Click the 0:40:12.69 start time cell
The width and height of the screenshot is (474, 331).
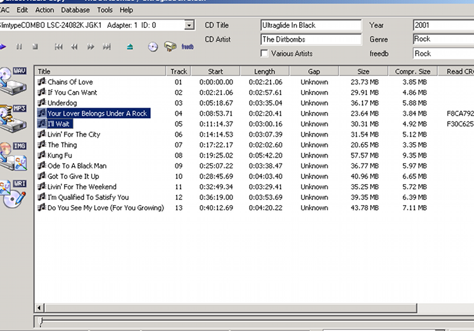coord(216,208)
